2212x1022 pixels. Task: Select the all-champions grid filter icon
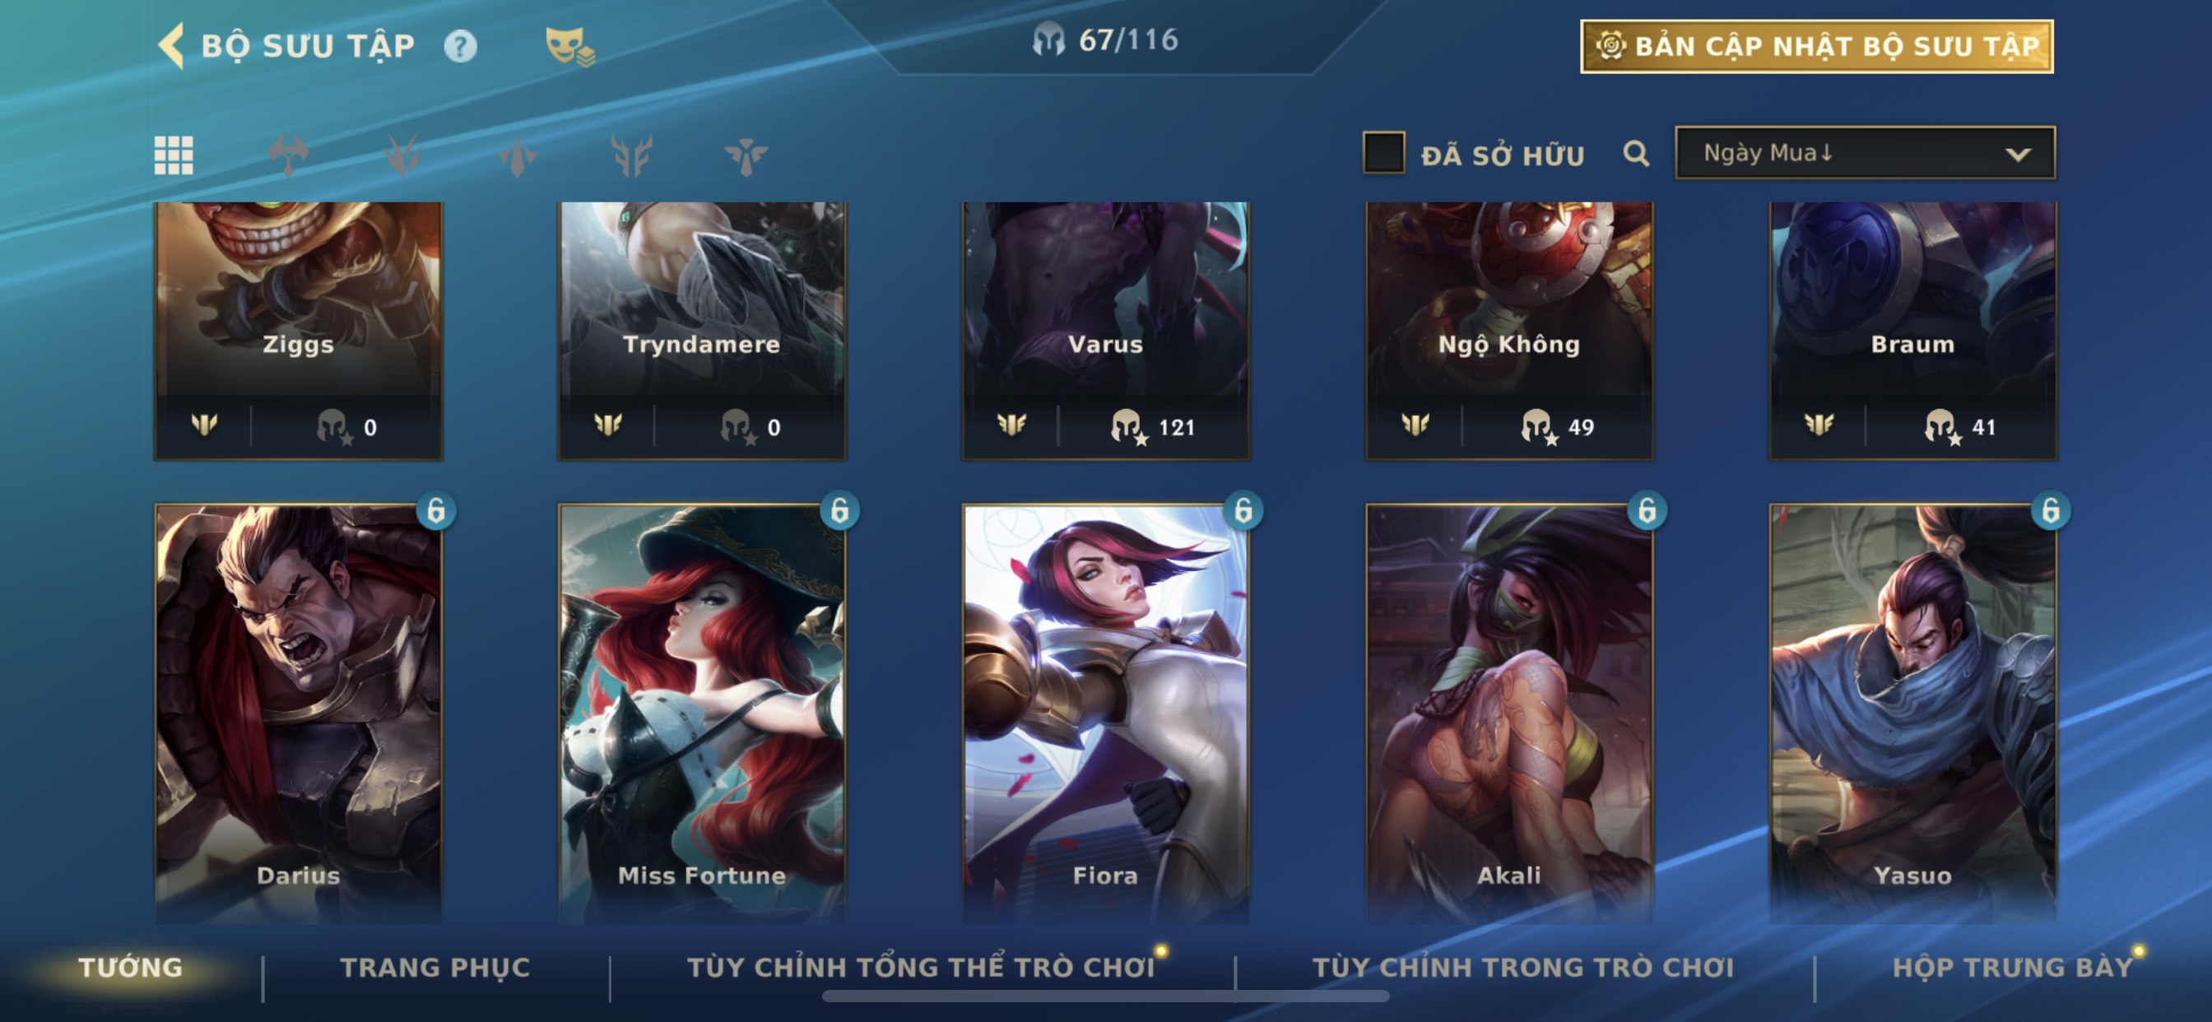(174, 156)
